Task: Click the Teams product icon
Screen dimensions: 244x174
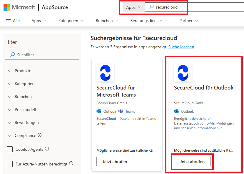Action: 121,111
